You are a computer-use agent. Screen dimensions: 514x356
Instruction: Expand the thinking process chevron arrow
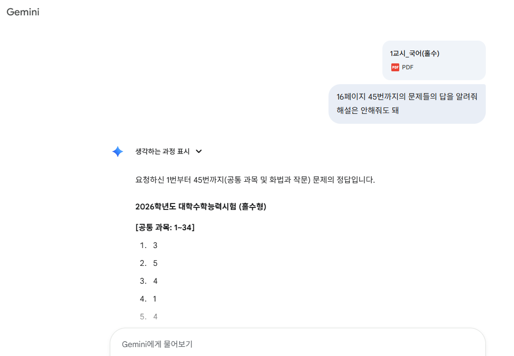click(x=199, y=152)
